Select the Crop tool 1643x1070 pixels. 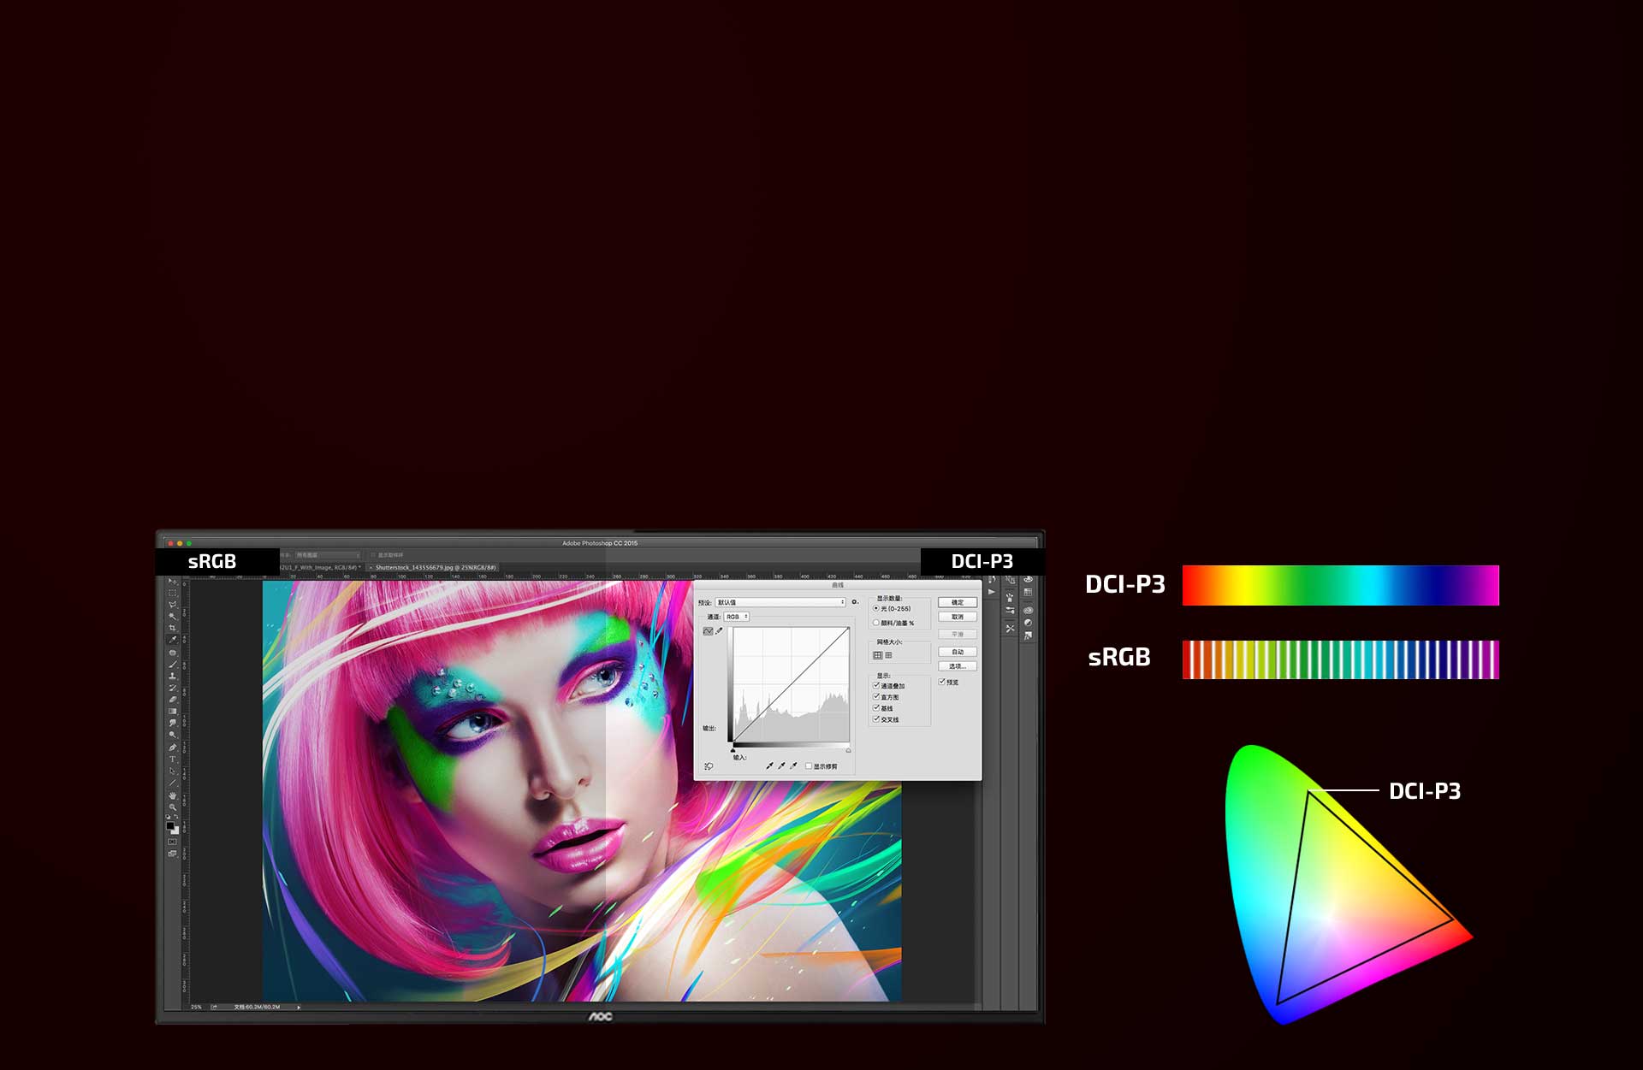(x=172, y=628)
